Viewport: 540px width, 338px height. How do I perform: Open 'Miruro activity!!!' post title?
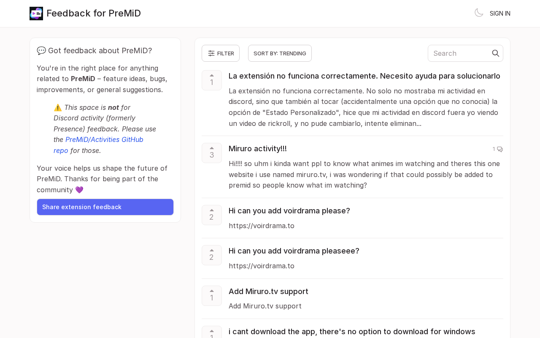tap(257, 149)
